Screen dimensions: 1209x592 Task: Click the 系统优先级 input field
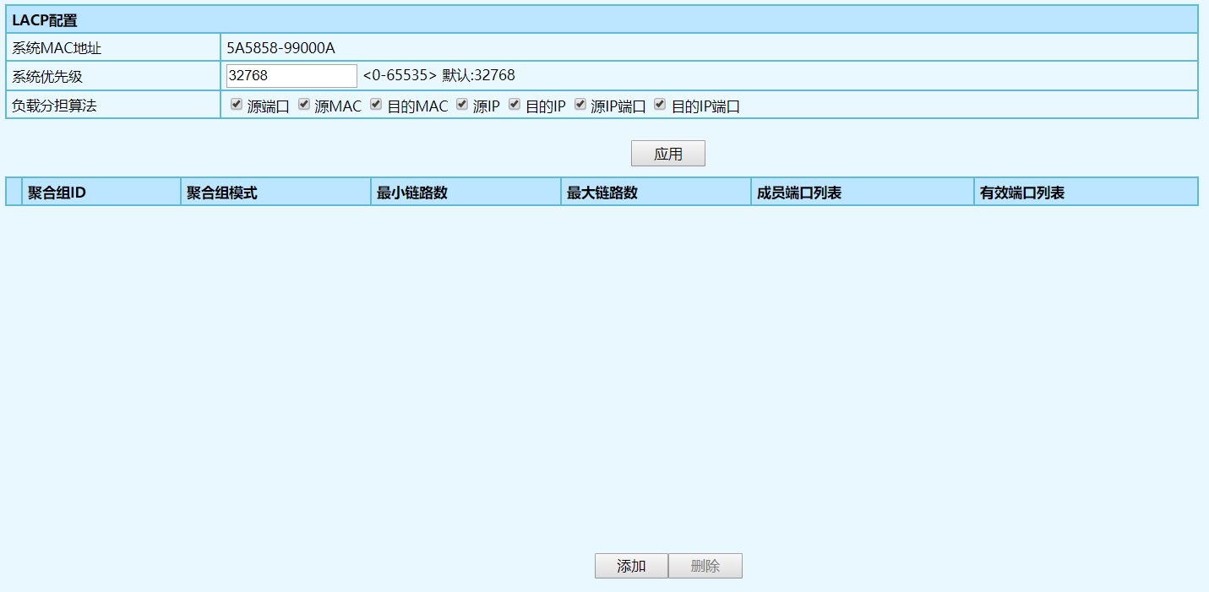[x=291, y=76]
